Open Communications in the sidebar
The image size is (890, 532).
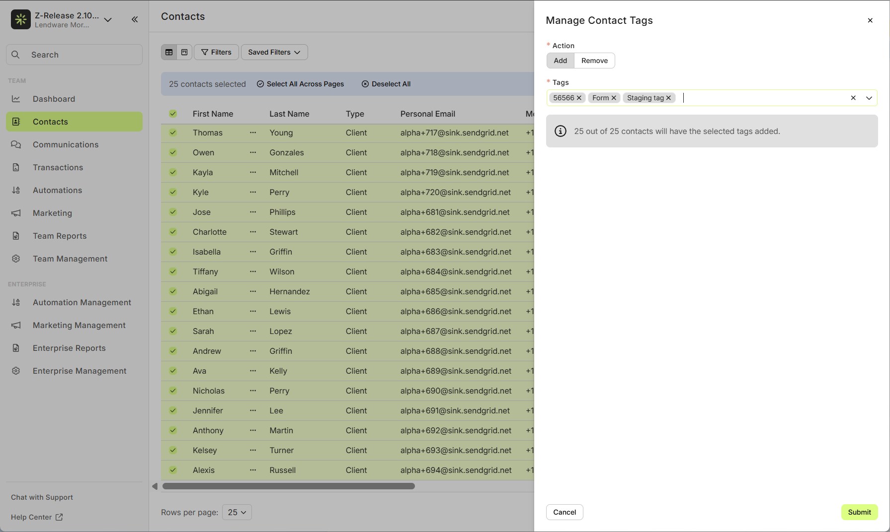pyautogui.click(x=74, y=144)
